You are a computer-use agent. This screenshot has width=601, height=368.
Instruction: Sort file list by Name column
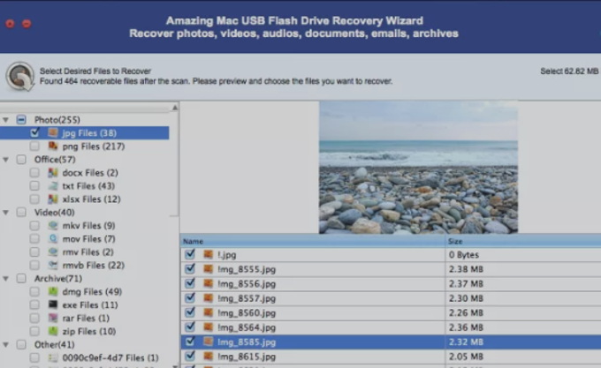[x=313, y=241]
